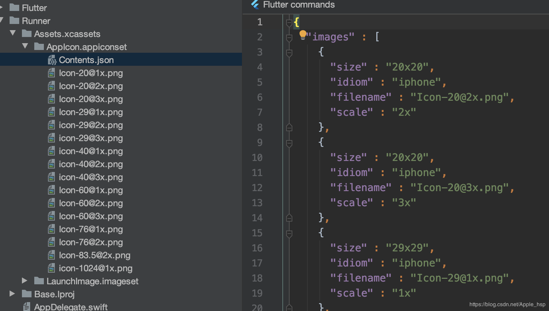
Task: Click the "Icon-20@2x.png" string in the editor
Action: (460, 97)
